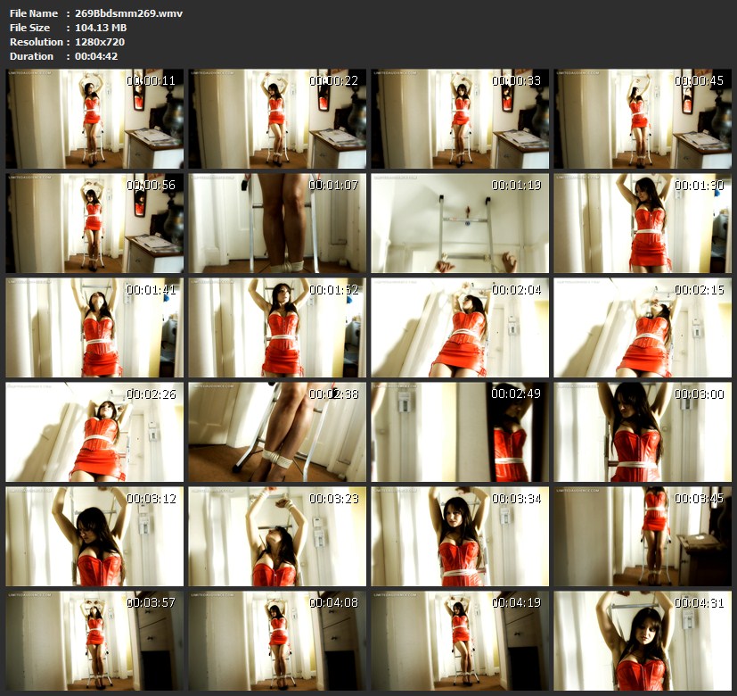Screen dimensions: 737x696
Task: Choose the frame stamped 00:02:04
Action: pos(460,327)
